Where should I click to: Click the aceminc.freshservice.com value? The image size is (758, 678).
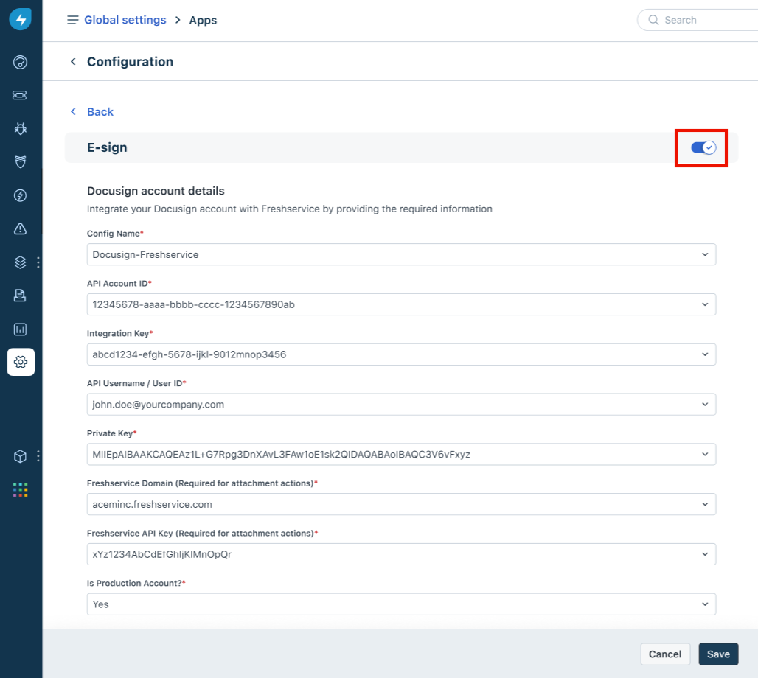[x=153, y=504]
